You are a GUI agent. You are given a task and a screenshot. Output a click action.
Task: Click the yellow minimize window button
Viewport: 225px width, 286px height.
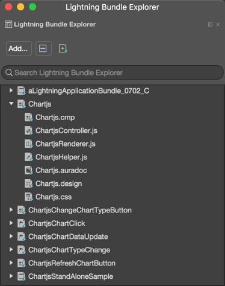pos(20,7)
